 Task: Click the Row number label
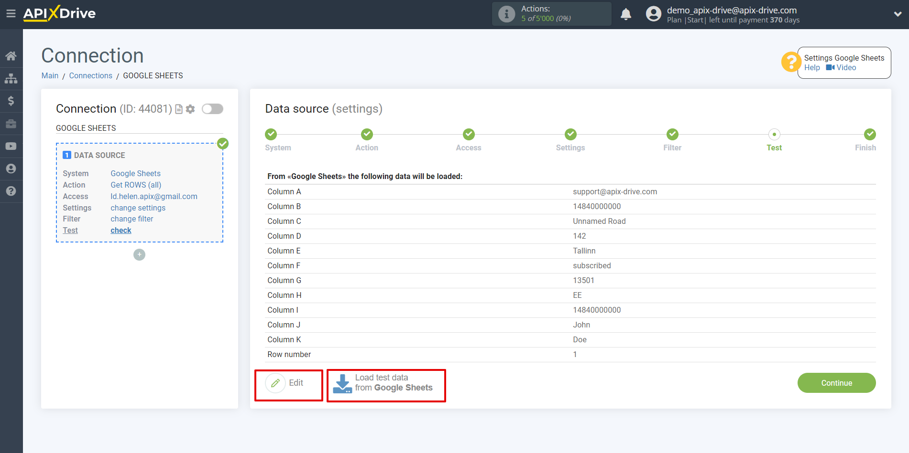click(x=289, y=355)
